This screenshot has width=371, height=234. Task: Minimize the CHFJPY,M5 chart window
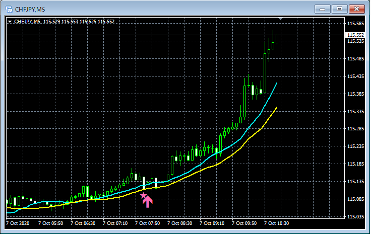point(322,9)
